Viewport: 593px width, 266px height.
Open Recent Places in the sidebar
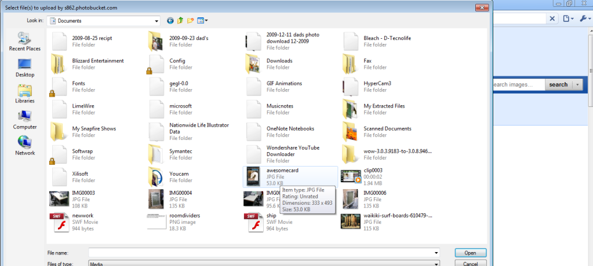[25, 42]
